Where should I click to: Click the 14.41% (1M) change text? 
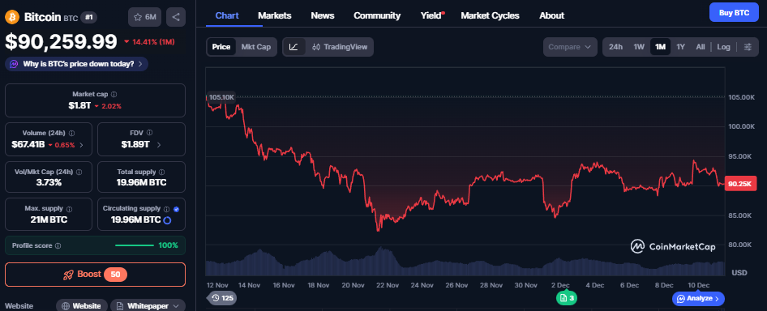tap(149, 42)
